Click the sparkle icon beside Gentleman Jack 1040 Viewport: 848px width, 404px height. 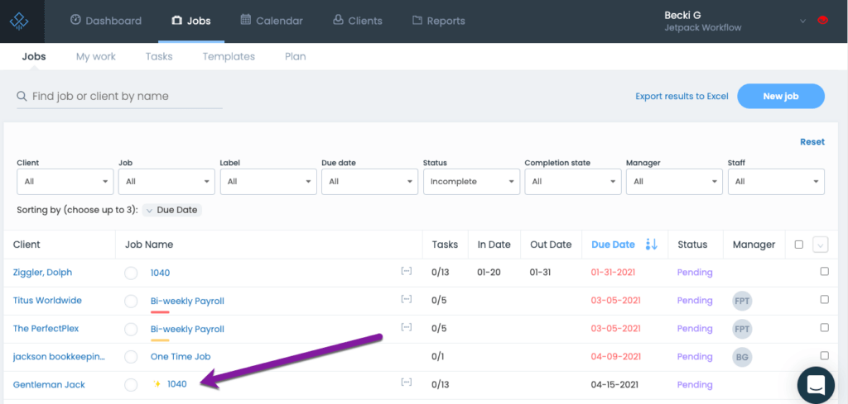(x=157, y=384)
